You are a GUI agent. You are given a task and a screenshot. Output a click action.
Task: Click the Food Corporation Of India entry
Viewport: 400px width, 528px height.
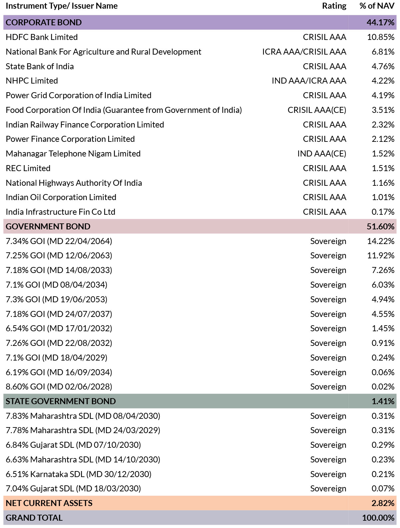tap(124, 110)
